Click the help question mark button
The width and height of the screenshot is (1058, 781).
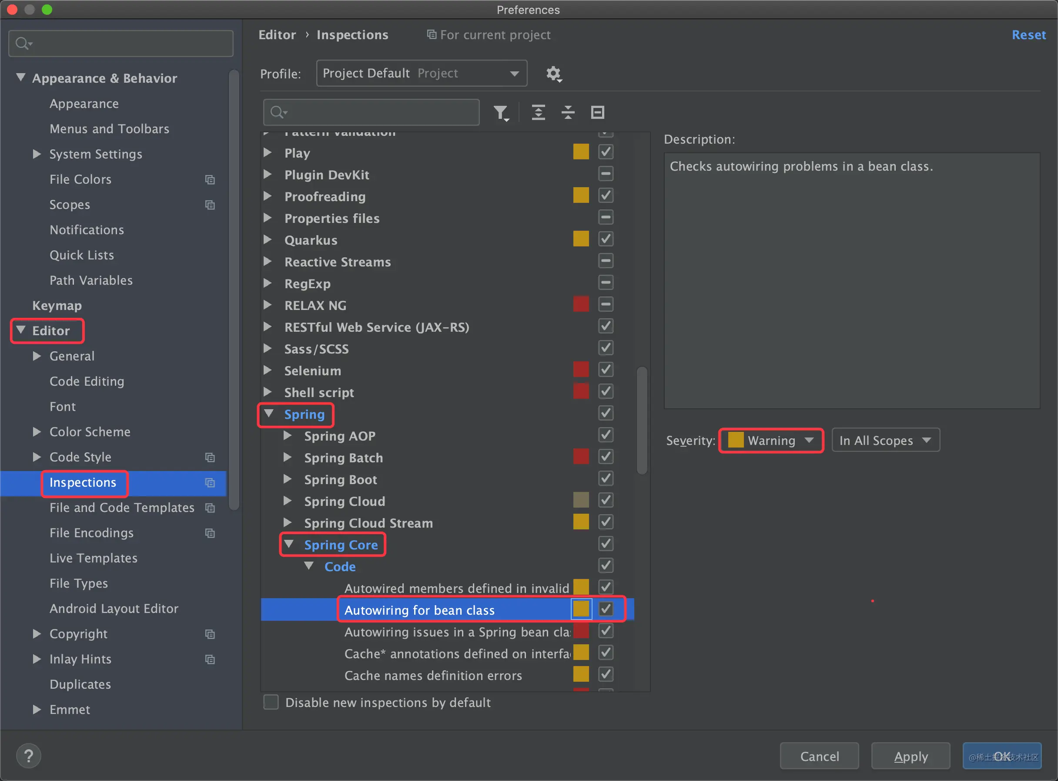click(x=29, y=756)
